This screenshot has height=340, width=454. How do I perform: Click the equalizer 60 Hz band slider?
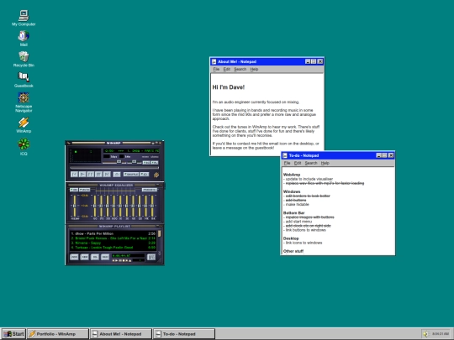[95, 206]
